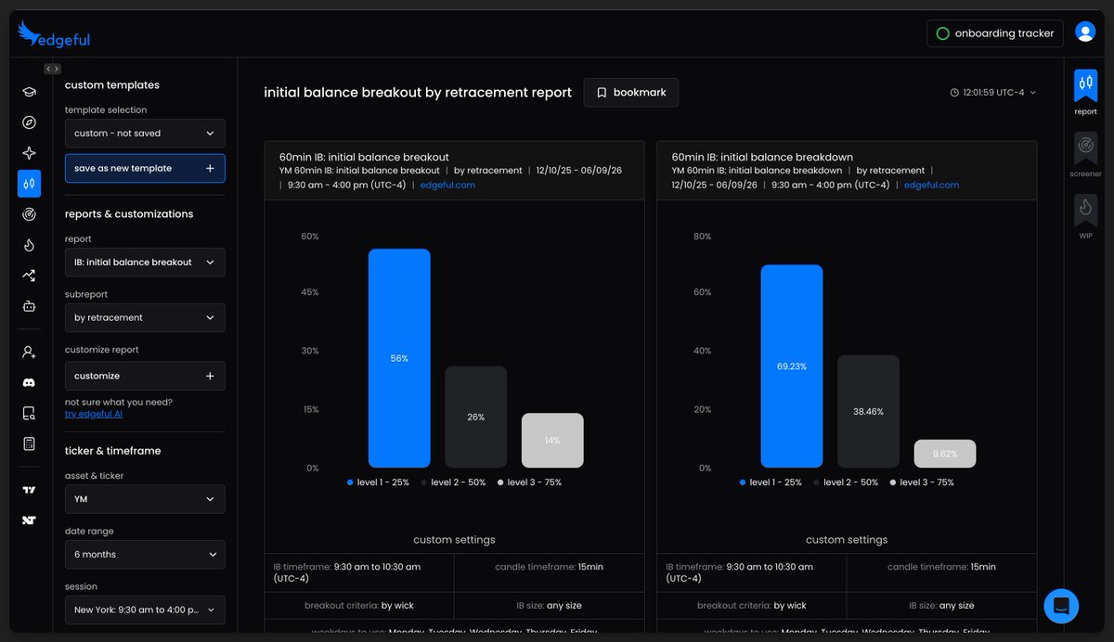Click the custom templates heading
This screenshot has height=642, width=1114.
(112, 85)
